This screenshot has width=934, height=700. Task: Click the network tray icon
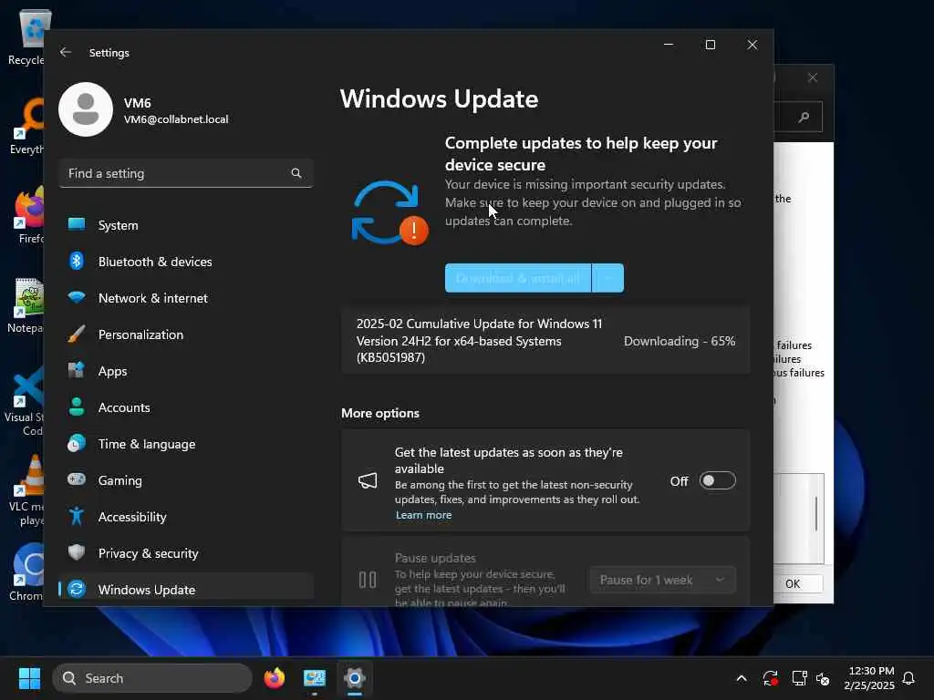tap(799, 678)
